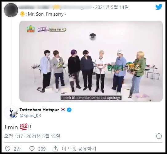Click the verified blue checkmark badge

pyautogui.click(x=69, y=110)
